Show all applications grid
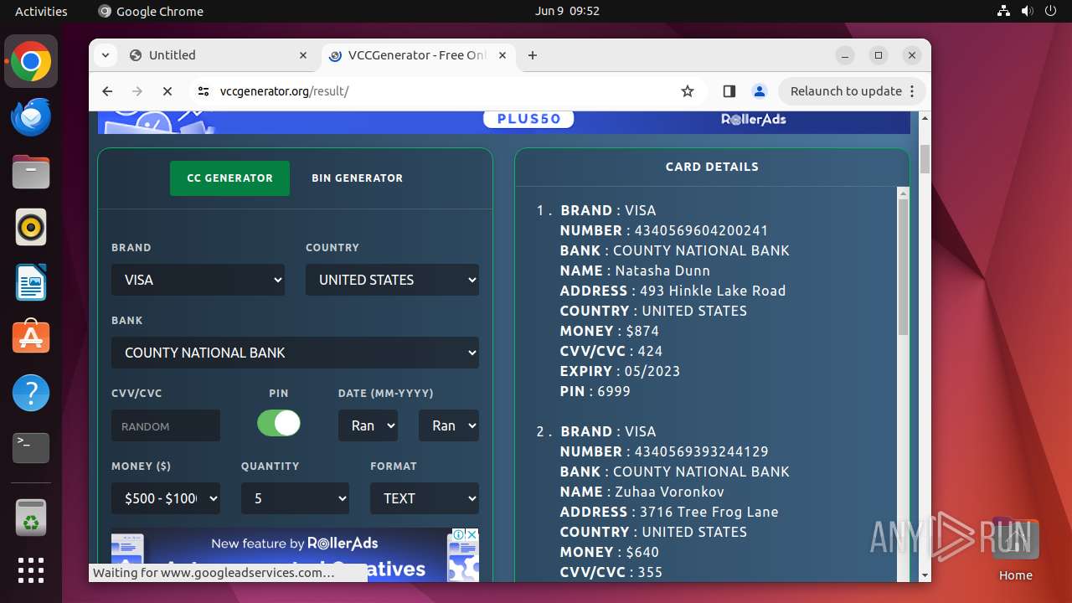 click(31, 570)
